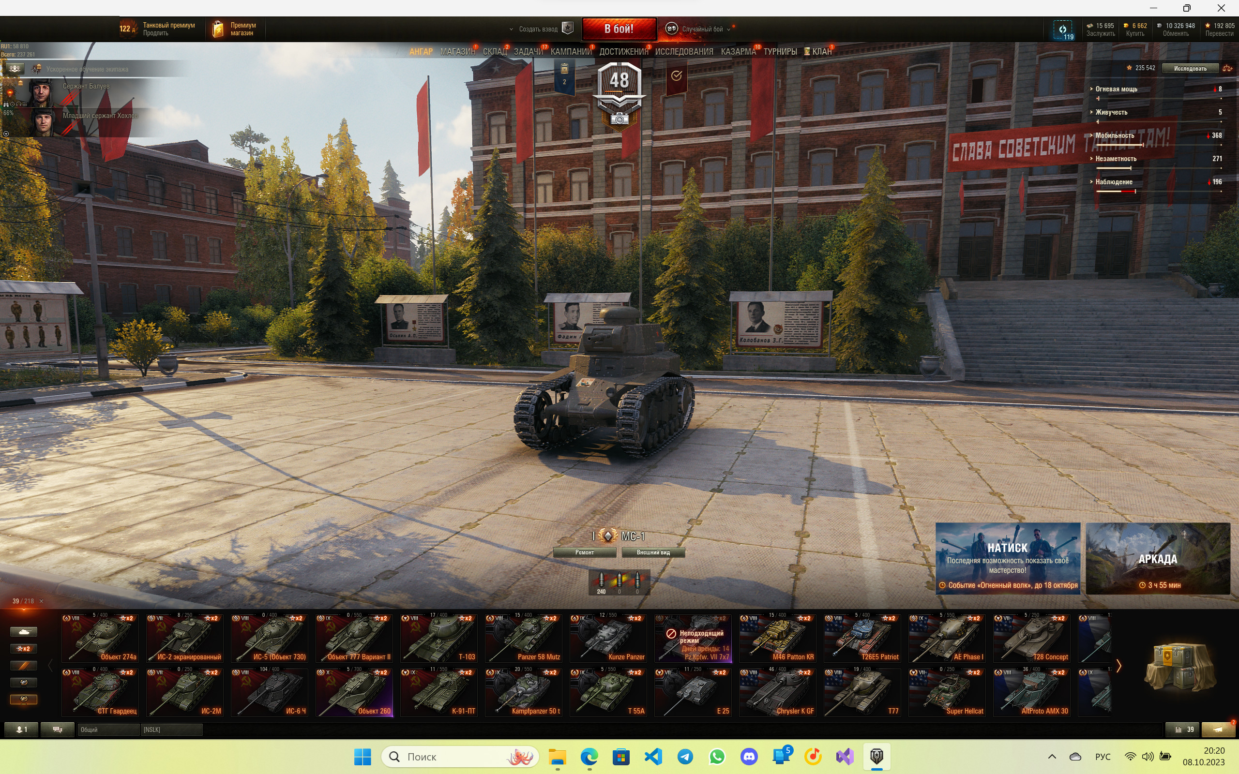This screenshot has width=1239, height=774.
Task: Toggle the highlighted gold-bordered carousel filter
Action: 24,700
